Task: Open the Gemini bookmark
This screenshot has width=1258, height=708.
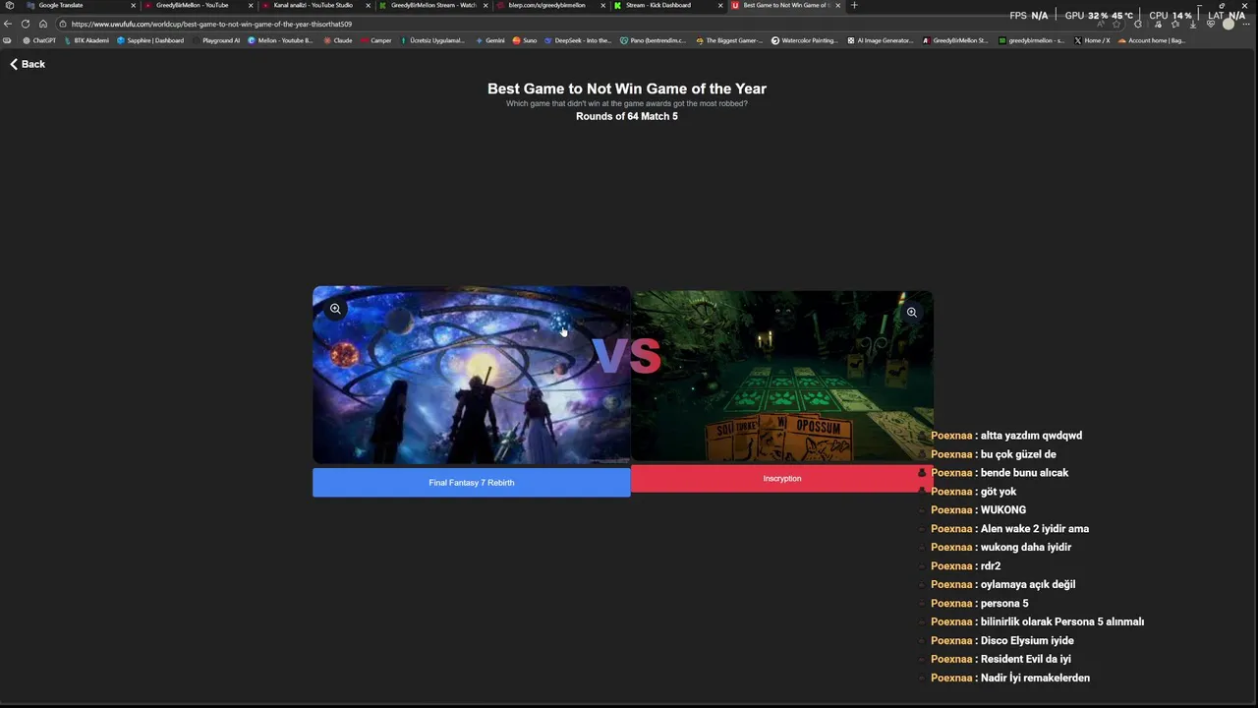Action: pos(489,40)
